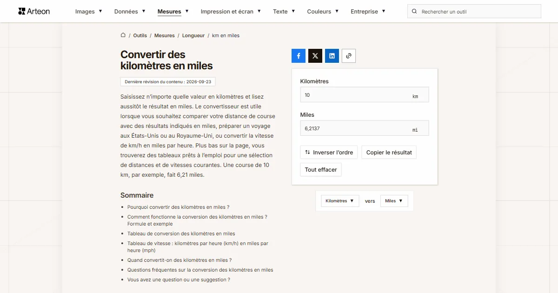This screenshot has height=293, width=558.
Task: Jump to Quand convertit-on des kilomètres section
Action: pos(179,260)
